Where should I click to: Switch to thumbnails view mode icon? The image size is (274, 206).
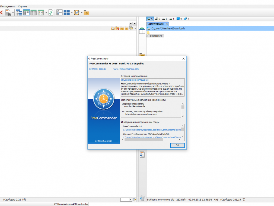41,13
